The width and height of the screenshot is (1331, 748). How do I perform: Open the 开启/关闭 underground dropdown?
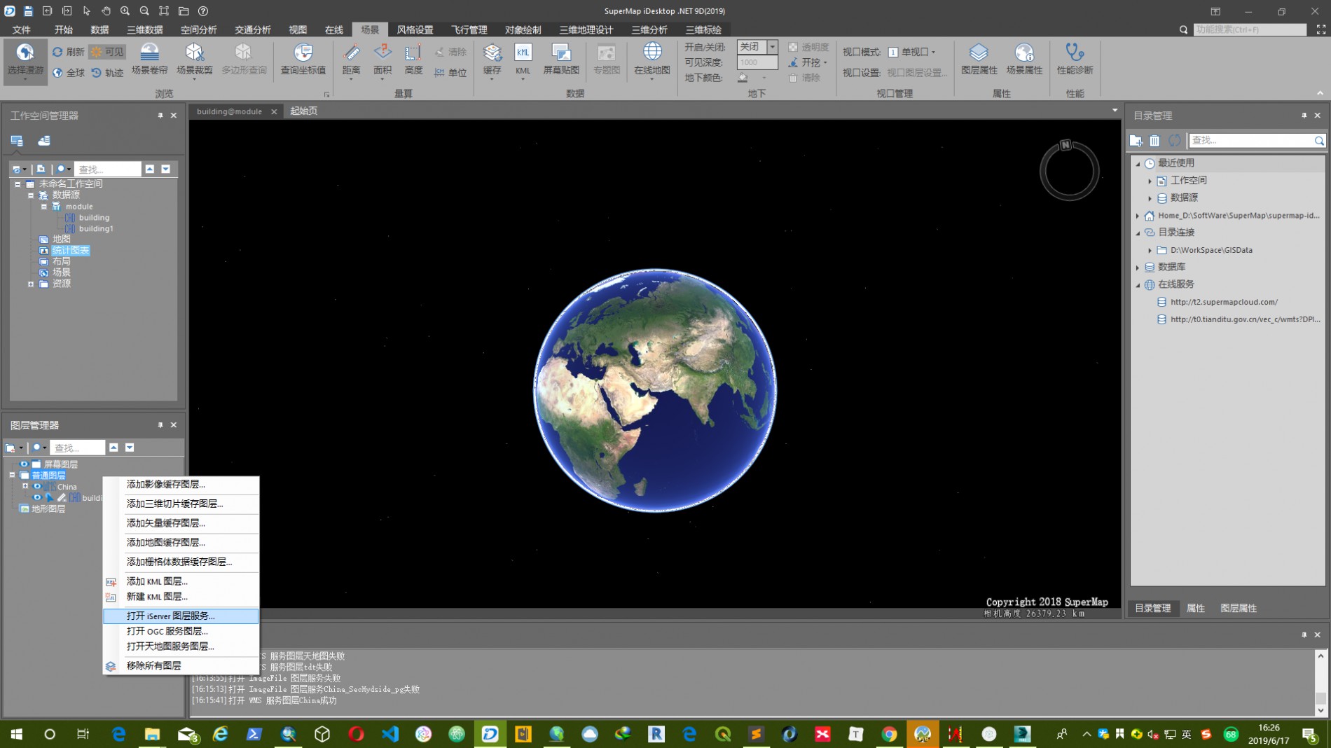coord(772,47)
